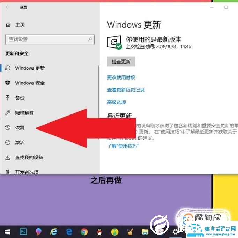Open the Windows Start menu
This screenshot has width=238, height=238.
7,232
